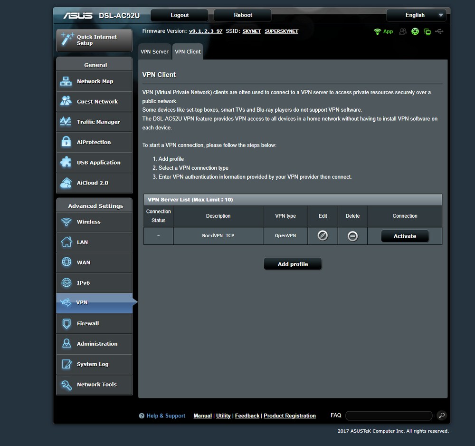Go to WAN settings

[x=94, y=262]
